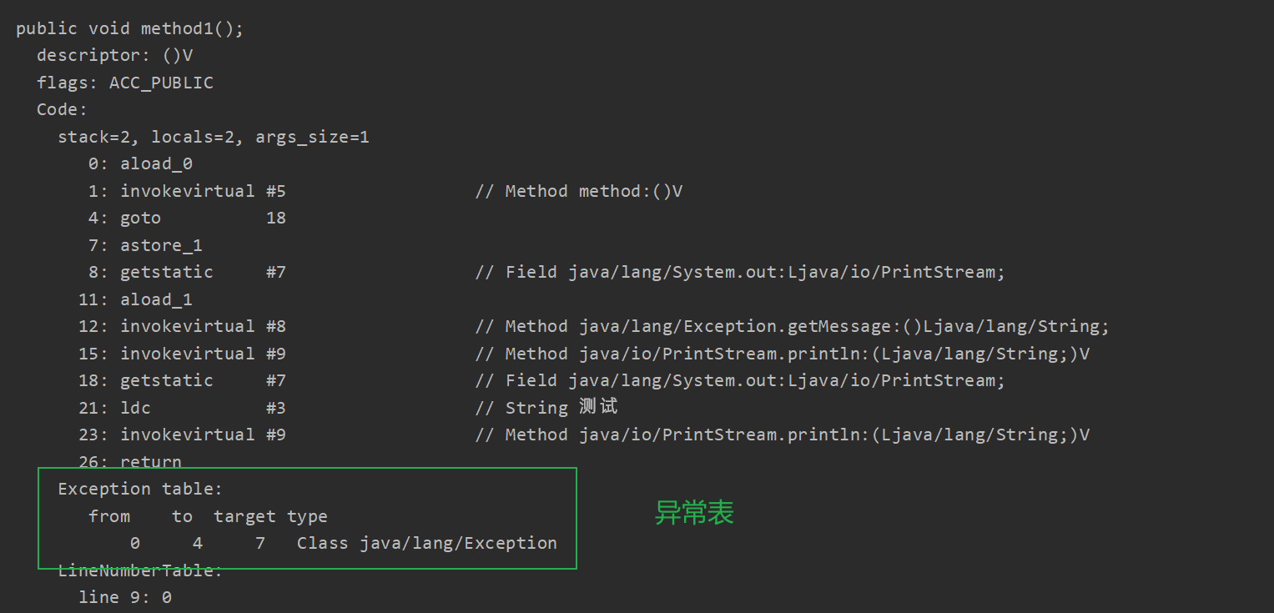Click the 'LineNumberTable:' heading

[x=140, y=570]
